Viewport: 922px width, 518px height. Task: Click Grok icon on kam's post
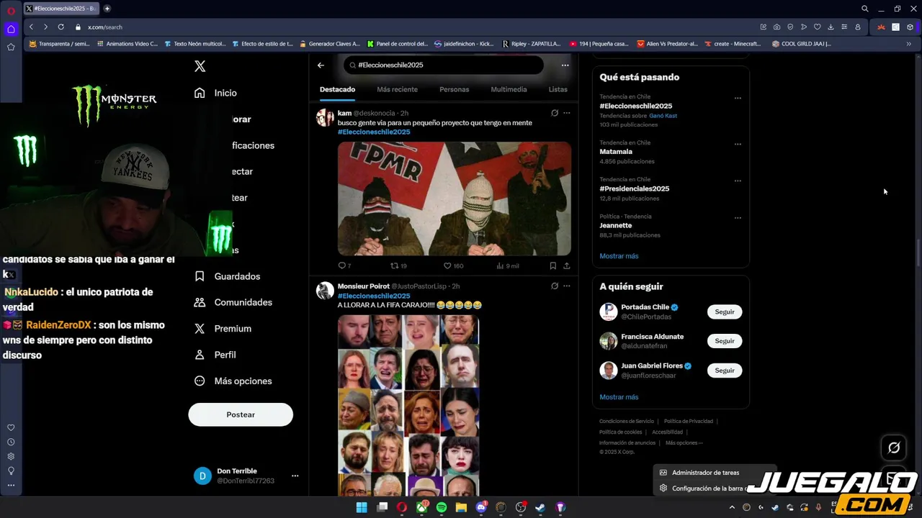coord(555,113)
